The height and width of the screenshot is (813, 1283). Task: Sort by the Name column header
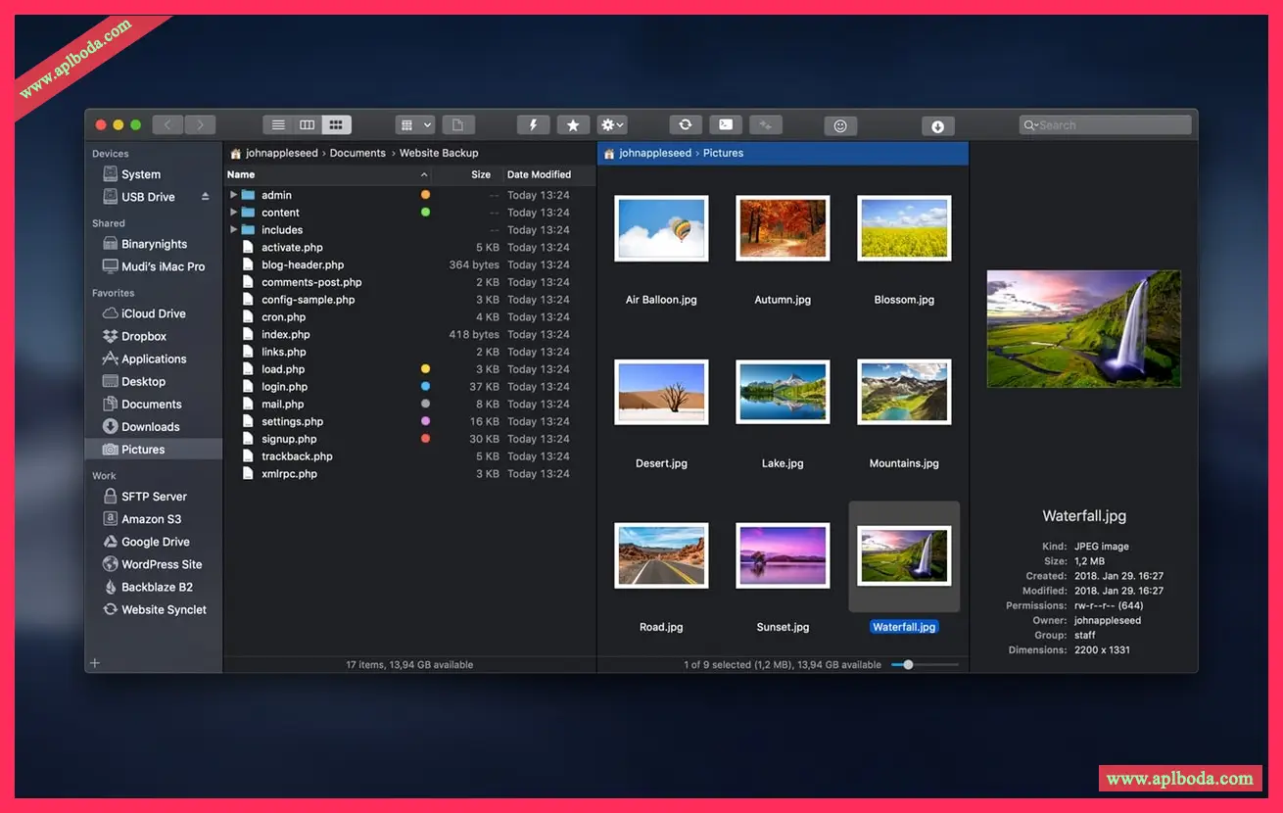coord(328,174)
